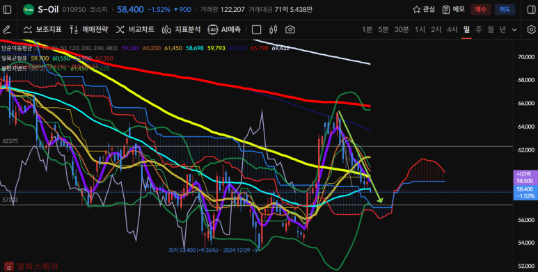Switch to 1시 timeframe
This screenshot has width=538, height=272.
pos(420,29)
